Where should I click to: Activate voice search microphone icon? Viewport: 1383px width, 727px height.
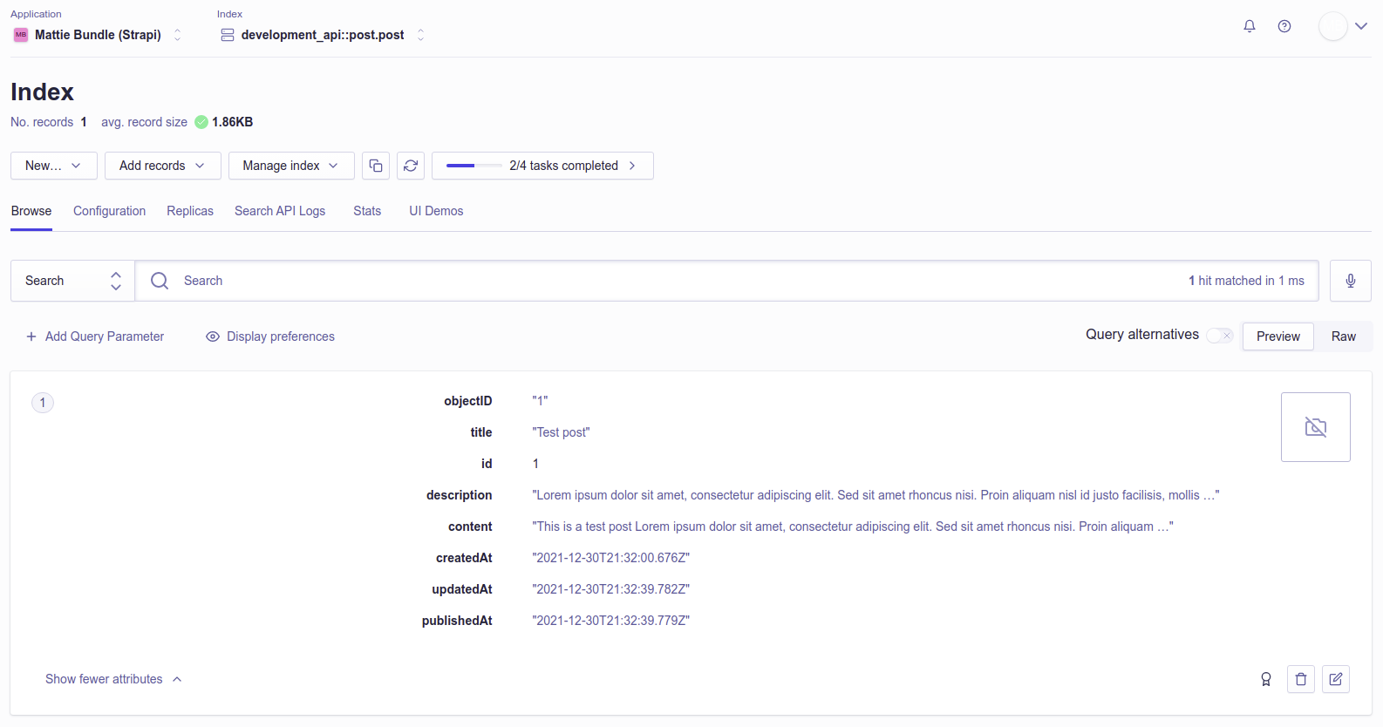click(x=1351, y=281)
